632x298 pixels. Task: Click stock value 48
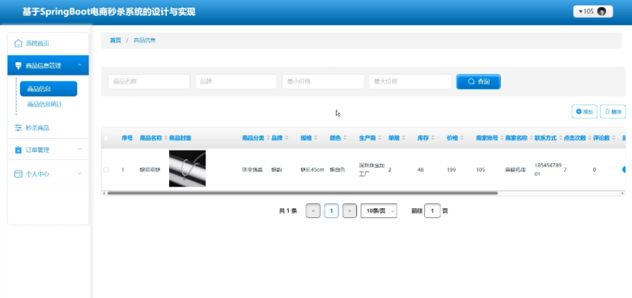pos(420,170)
